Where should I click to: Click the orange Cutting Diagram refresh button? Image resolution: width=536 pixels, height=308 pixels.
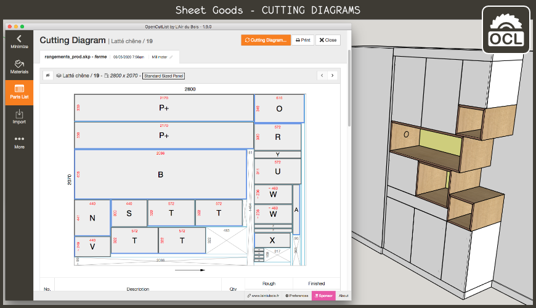coord(266,40)
